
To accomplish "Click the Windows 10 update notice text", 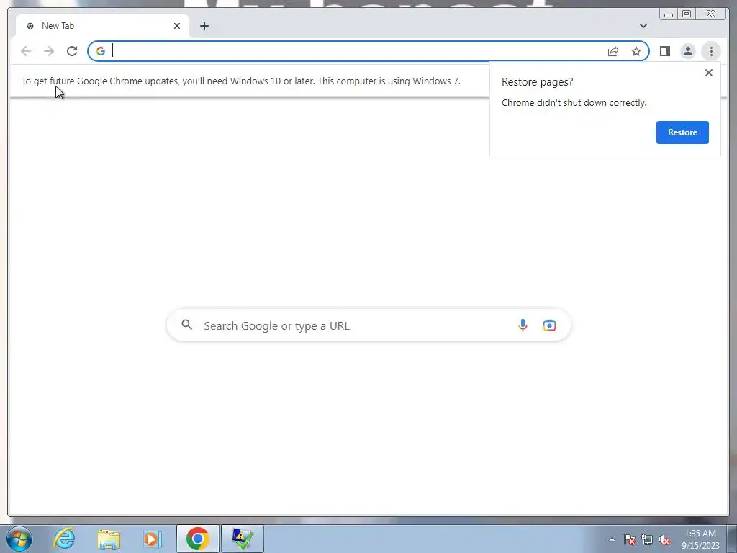I will 240,81.
